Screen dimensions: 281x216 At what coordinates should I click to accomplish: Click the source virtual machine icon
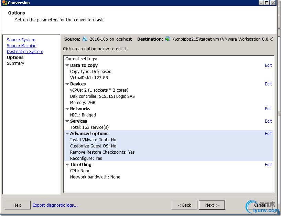(85, 39)
